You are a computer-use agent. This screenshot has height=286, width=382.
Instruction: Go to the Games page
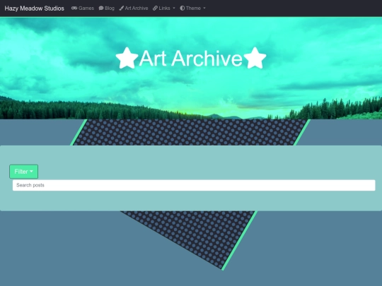click(83, 8)
